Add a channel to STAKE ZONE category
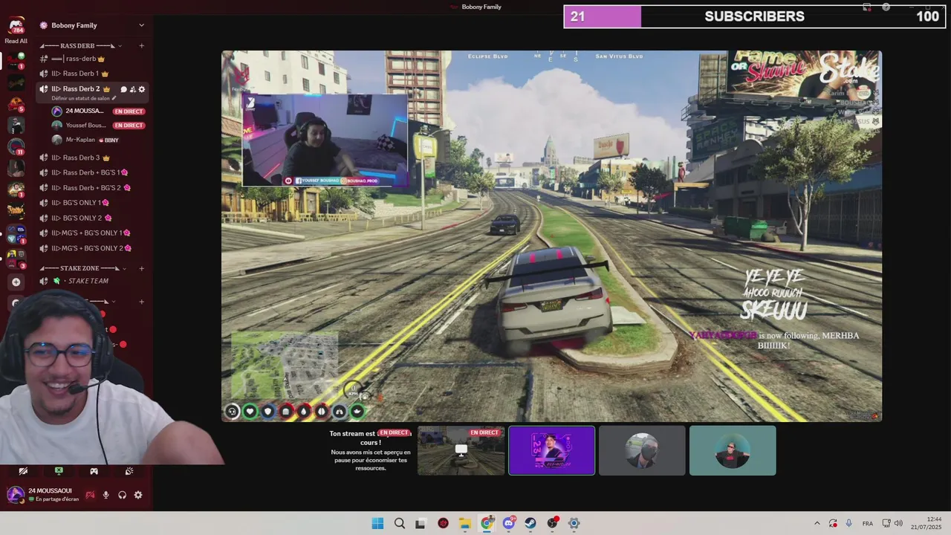The width and height of the screenshot is (951, 535). [x=141, y=268]
